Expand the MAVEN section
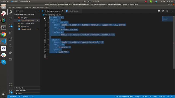 tap(19, 94)
